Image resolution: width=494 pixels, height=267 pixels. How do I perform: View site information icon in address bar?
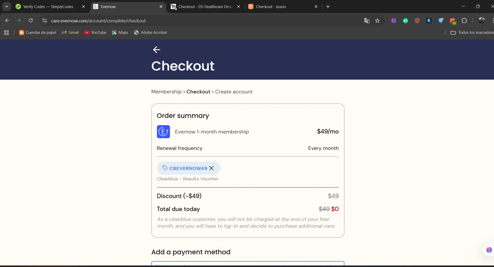point(44,20)
